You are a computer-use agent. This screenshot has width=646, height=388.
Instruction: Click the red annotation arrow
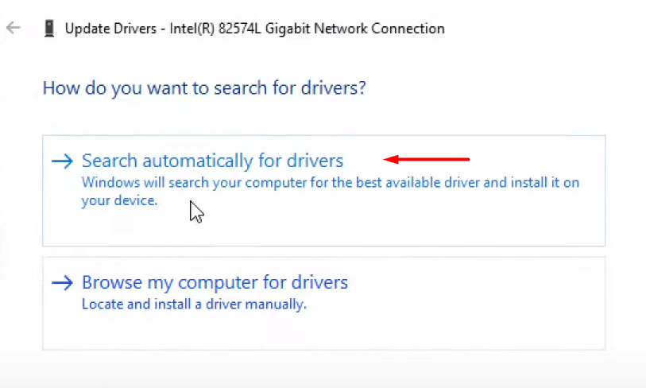427,159
